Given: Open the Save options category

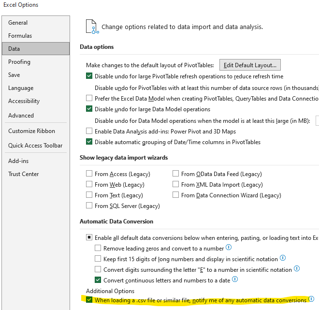Looking at the screenshot, I should point(36,74).
